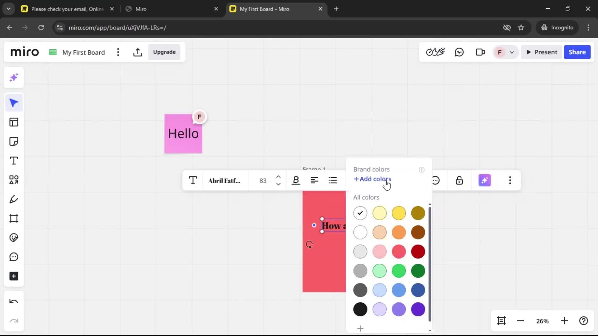Image resolution: width=598 pixels, height=336 pixels.
Task: Bookmark this page with star icon
Action: click(x=521, y=27)
